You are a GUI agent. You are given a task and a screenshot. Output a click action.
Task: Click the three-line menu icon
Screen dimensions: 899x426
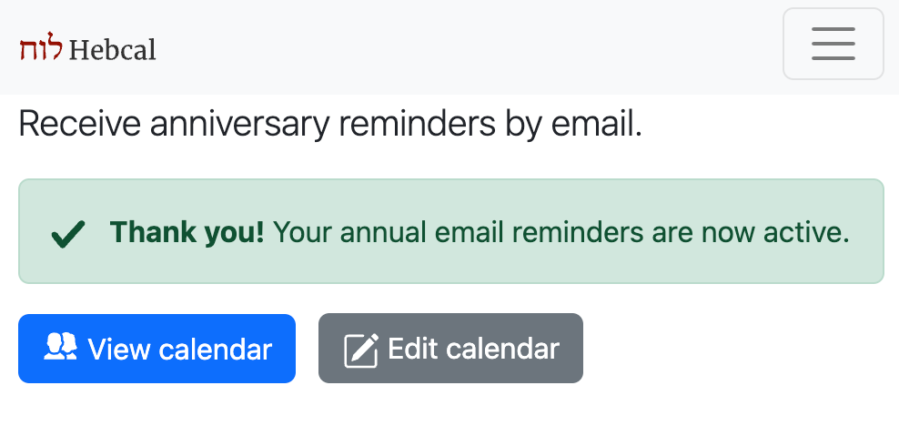[x=833, y=44]
